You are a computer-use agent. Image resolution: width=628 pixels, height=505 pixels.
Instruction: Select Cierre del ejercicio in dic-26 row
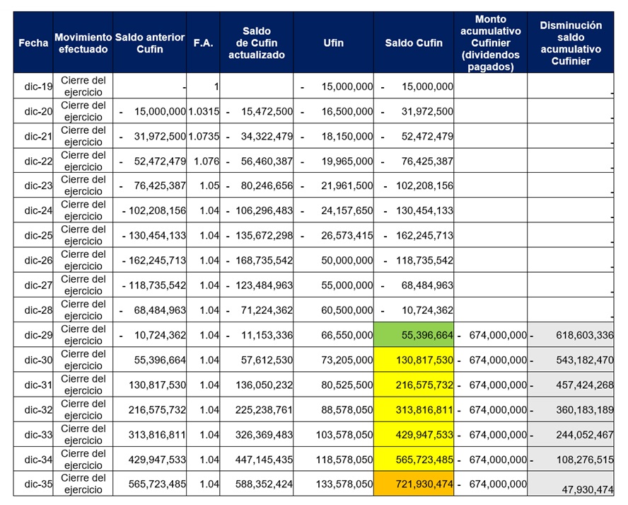pyautogui.click(x=83, y=260)
